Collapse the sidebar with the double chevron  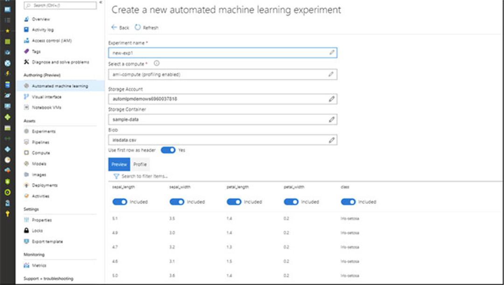[x=101, y=3]
